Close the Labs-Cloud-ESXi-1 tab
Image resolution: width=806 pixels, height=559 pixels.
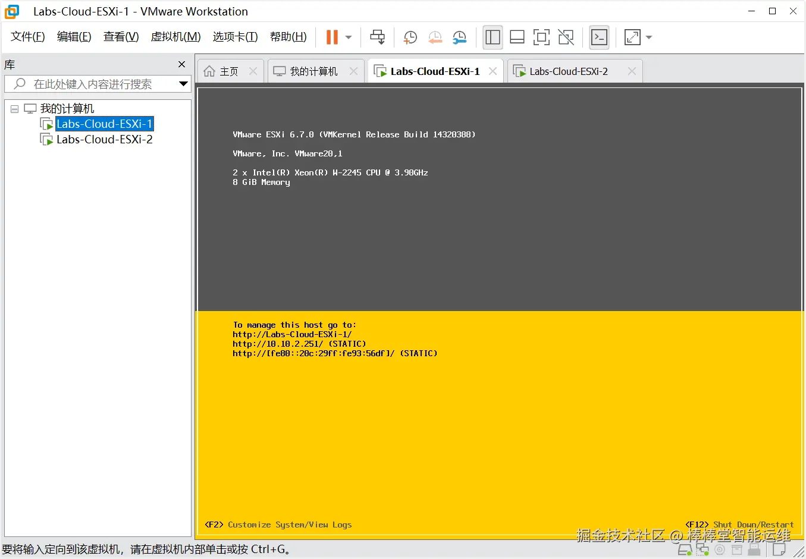tap(493, 71)
